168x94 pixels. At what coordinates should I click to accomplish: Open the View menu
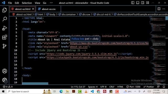coord(37,3)
